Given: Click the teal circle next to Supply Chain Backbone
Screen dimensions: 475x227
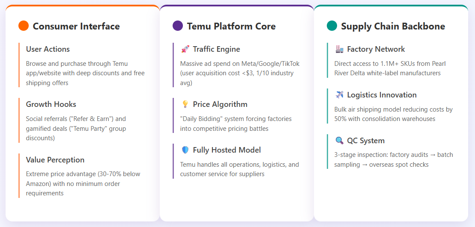Looking at the screenshot, I should coord(332,26).
